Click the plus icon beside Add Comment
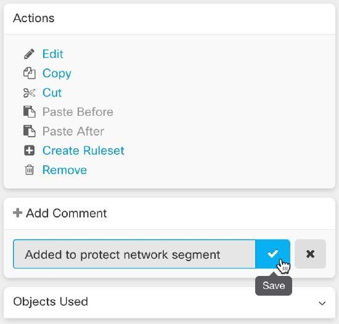Image resolution: width=339 pixels, height=324 pixels. (17, 213)
